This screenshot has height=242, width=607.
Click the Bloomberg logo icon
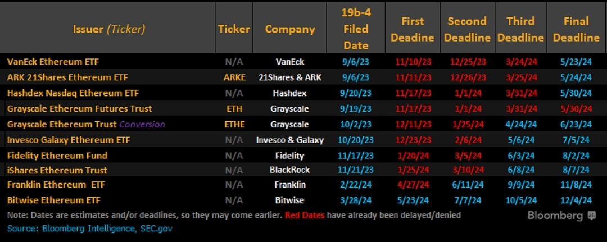[591, 216]
